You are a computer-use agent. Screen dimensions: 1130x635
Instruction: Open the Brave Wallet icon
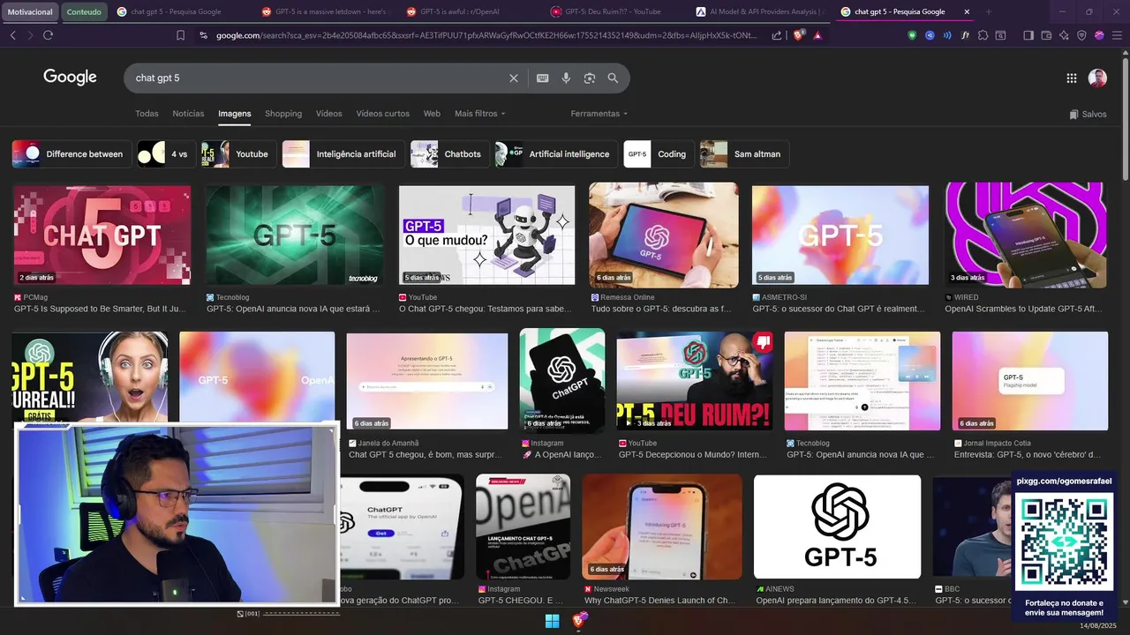tap(1046, 35)
